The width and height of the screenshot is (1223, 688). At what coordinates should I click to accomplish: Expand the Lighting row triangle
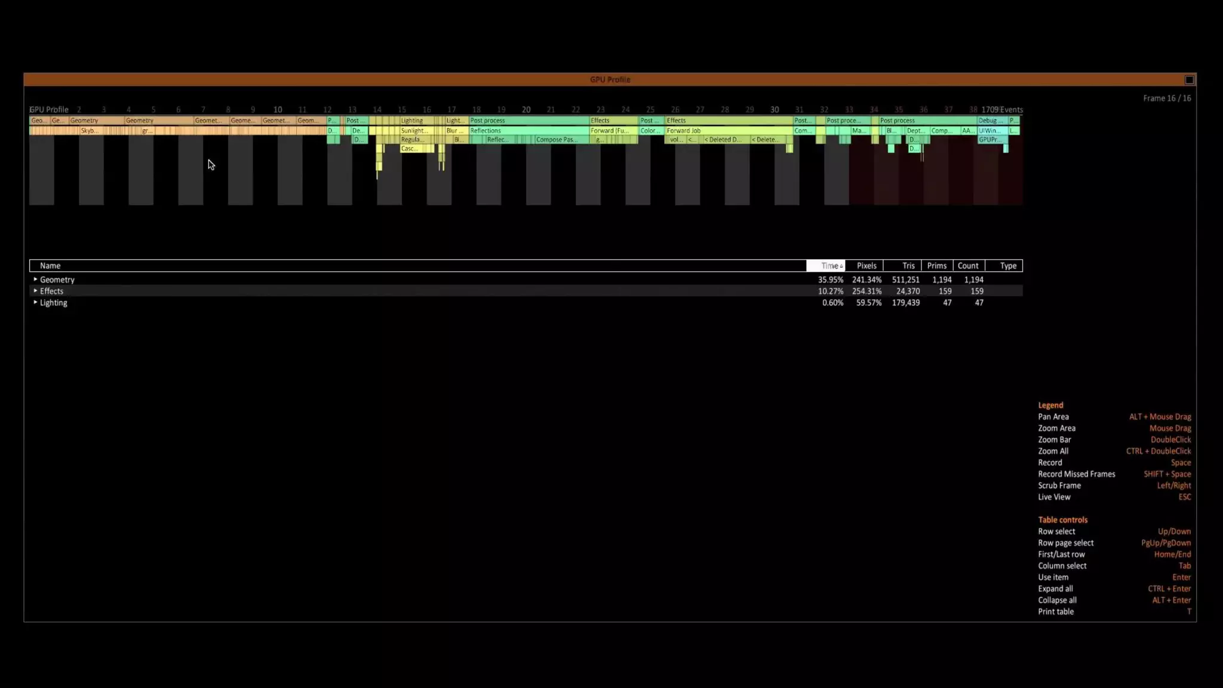click(x=35, y=302)
